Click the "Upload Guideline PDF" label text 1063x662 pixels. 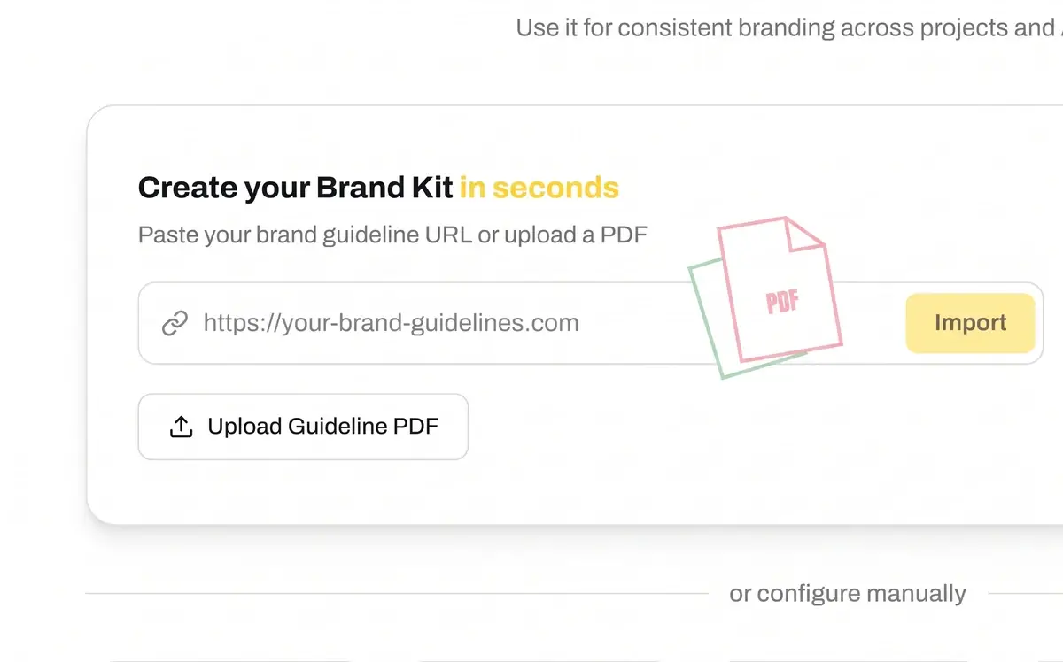tap(323, 427)
